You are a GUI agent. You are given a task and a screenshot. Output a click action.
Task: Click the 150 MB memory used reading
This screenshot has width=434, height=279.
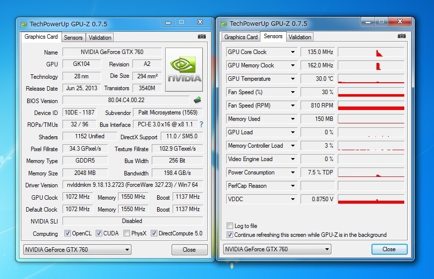coord(318,119)
